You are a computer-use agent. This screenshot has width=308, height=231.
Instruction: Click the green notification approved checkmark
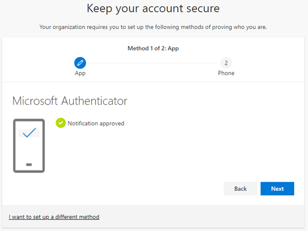coord(60,123)
